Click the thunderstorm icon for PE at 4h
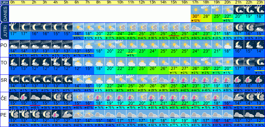The image size is (265, 127). [57, 114]
